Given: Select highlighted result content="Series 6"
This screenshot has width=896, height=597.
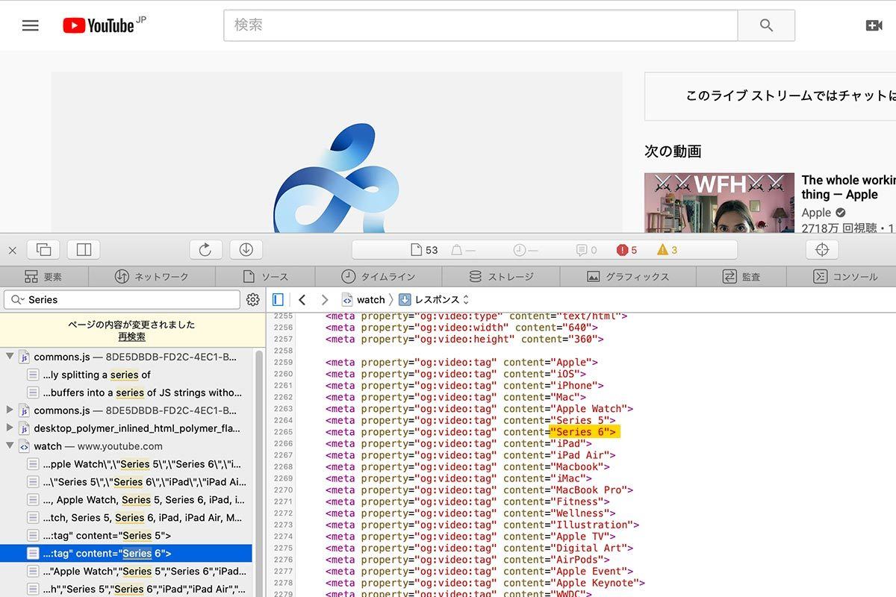Looking at the screenshot, I should [126, 554].
